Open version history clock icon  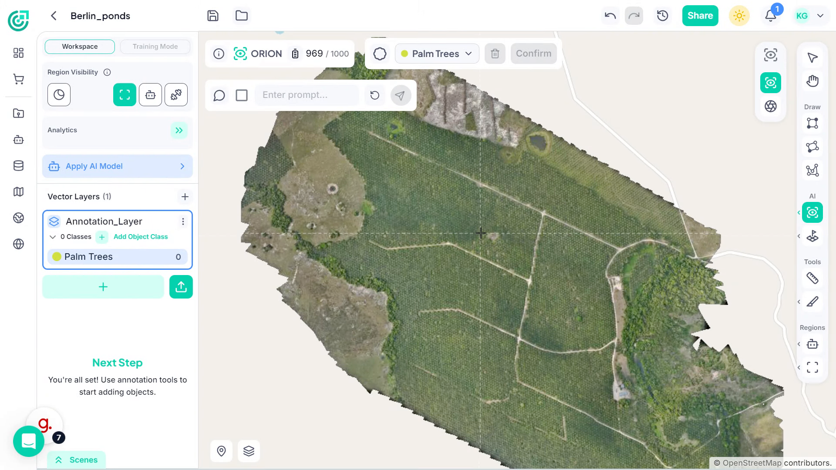[x=662, y=16]
